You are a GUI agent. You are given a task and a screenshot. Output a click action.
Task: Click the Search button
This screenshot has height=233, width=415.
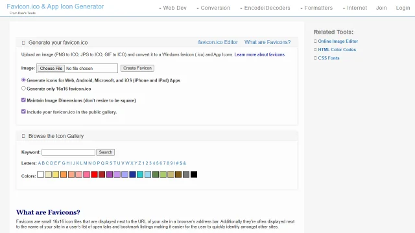coord(105,152)
